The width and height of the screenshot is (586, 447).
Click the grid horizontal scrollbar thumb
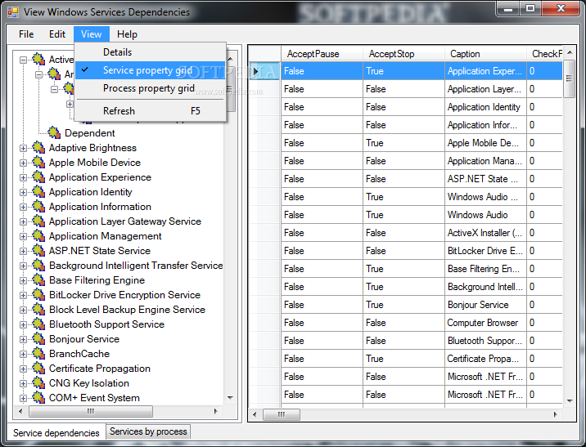click(282, 414)
